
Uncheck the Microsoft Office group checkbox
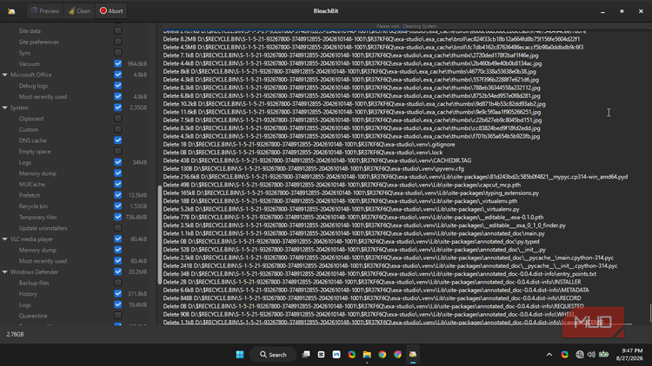pos(118,75)
